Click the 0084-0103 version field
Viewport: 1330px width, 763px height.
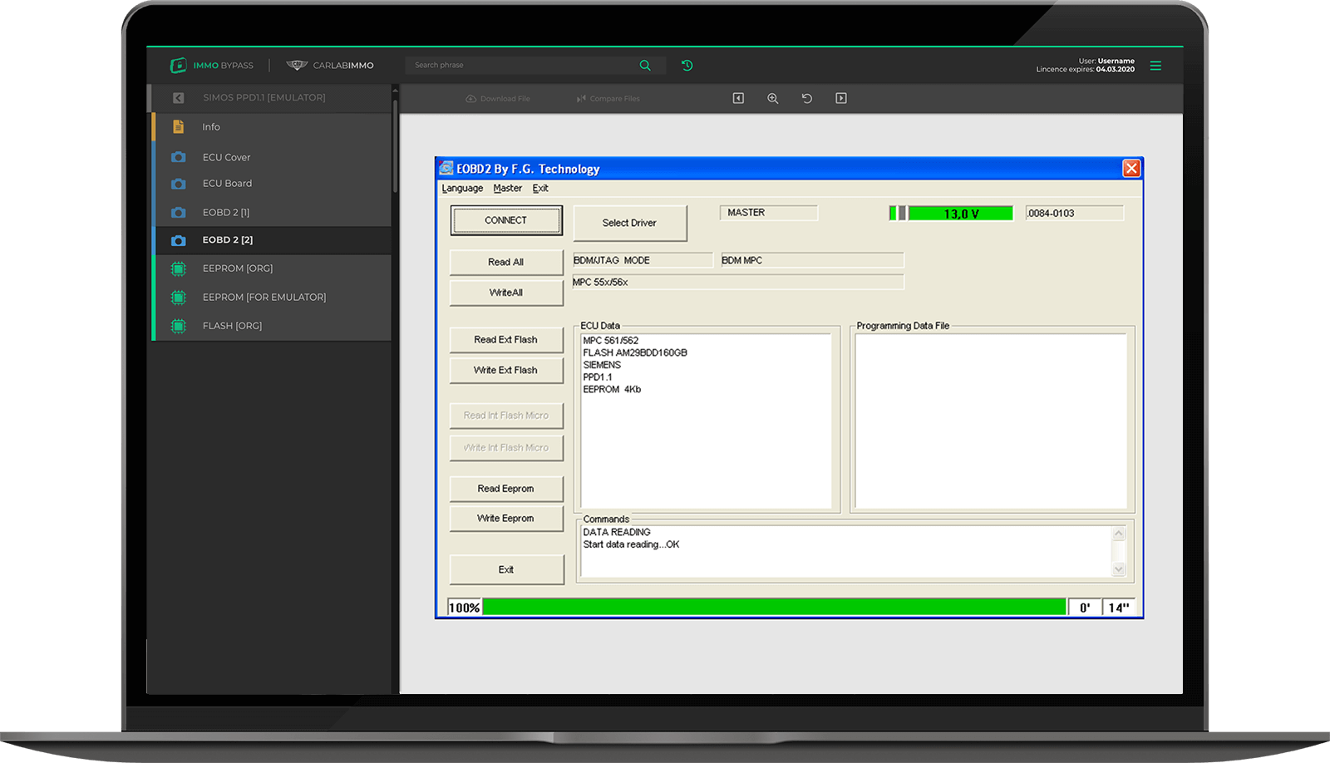1075,214
